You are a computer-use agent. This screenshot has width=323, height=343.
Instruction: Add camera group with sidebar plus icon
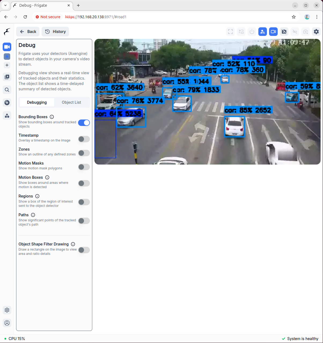(7, 65)
